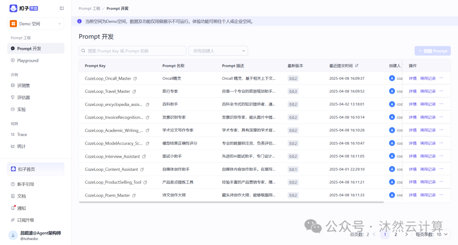This screenshot has height=245, width=458.
Task: Click the creator avatar in Oncall精灵 row
Action: [x=392, y=78]
